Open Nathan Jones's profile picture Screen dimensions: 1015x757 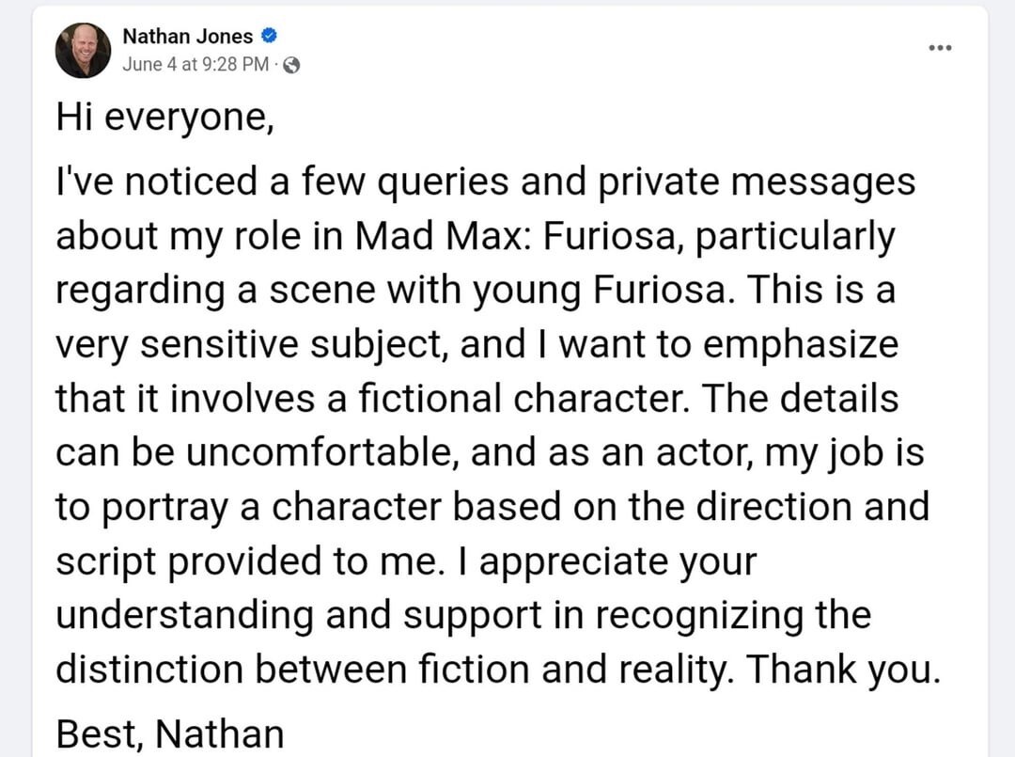(83, 51)
